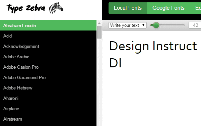Viewport: 201px width, 126px height.
Task: Choose the Adobe Garamond Pro font
Action: click(48, 77)
